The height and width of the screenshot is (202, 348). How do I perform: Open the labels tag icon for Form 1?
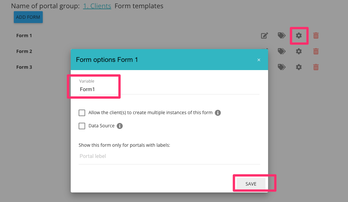[x=282, y=36]
